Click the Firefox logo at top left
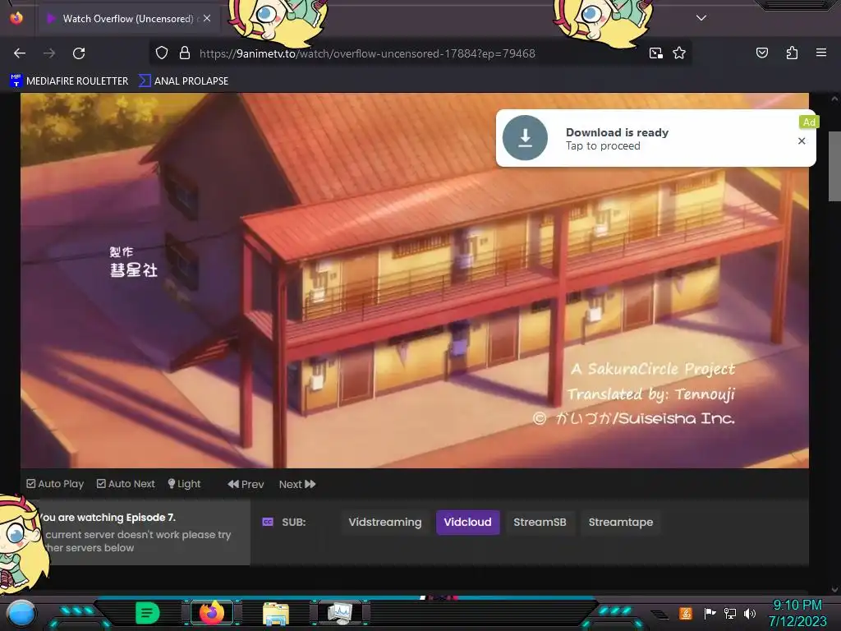The width and height of the screenshot is (841, 631). click(x=16, y=18)
